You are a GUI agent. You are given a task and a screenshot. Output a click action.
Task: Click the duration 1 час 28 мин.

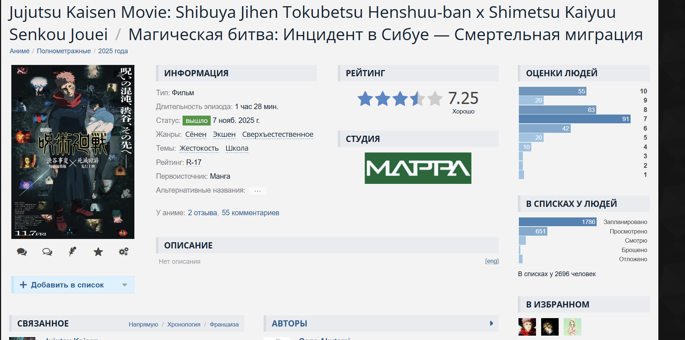pos(257,107)
